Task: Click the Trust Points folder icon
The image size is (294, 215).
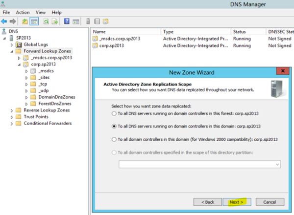Action: 19,117
